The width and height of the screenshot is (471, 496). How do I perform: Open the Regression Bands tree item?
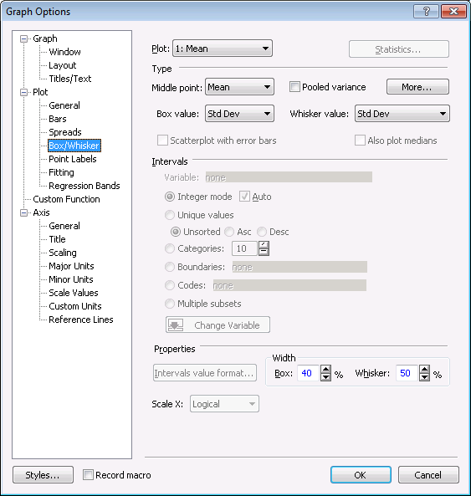(84, 186)
